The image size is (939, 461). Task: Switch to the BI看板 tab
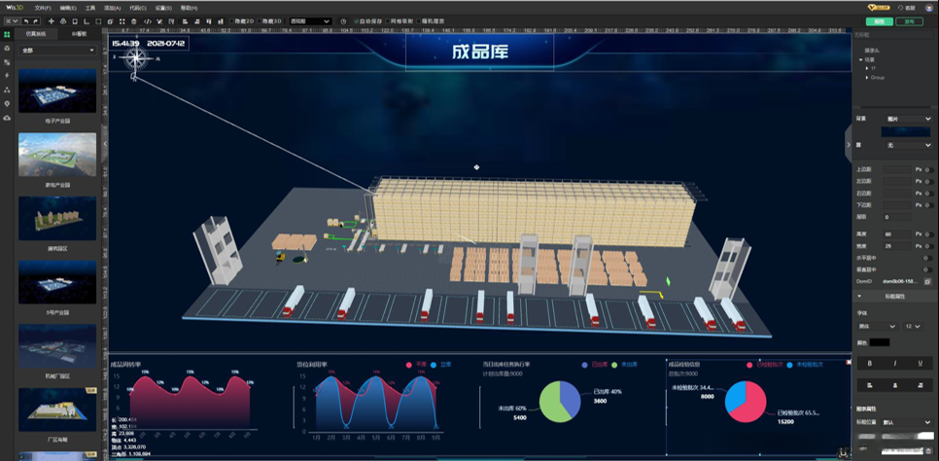click(x=80, y=35)
